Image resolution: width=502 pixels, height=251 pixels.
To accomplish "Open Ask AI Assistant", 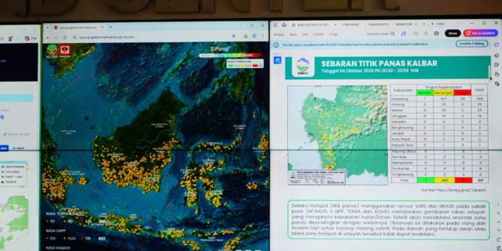I will (481, 33).
